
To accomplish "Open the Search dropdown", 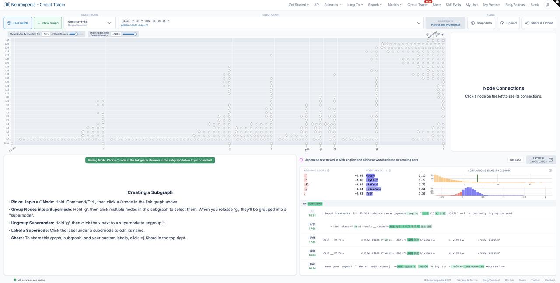I will pos(375,5).
